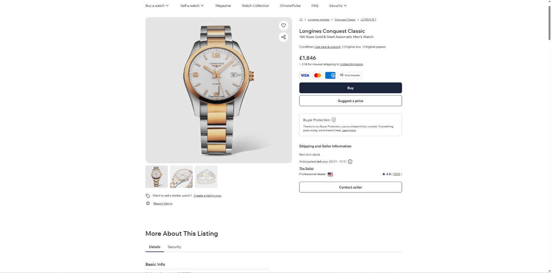Select the bracelet close-up thumbnail
The height and width of the screenshot is (273, 551).
point(206,177)
